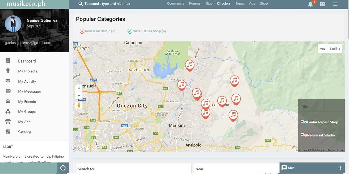
Task: Click the music marker over San Mateo label
Action: point(222,101)
